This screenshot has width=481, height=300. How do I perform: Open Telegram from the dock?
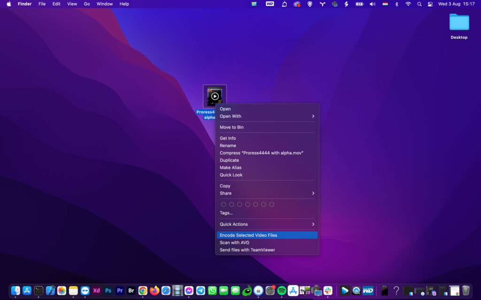point(201,291)
